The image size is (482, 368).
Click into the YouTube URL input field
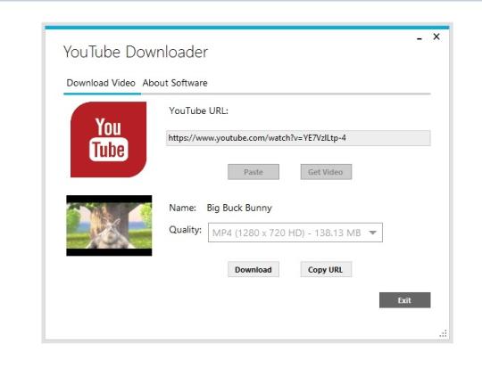pos(298,138)
